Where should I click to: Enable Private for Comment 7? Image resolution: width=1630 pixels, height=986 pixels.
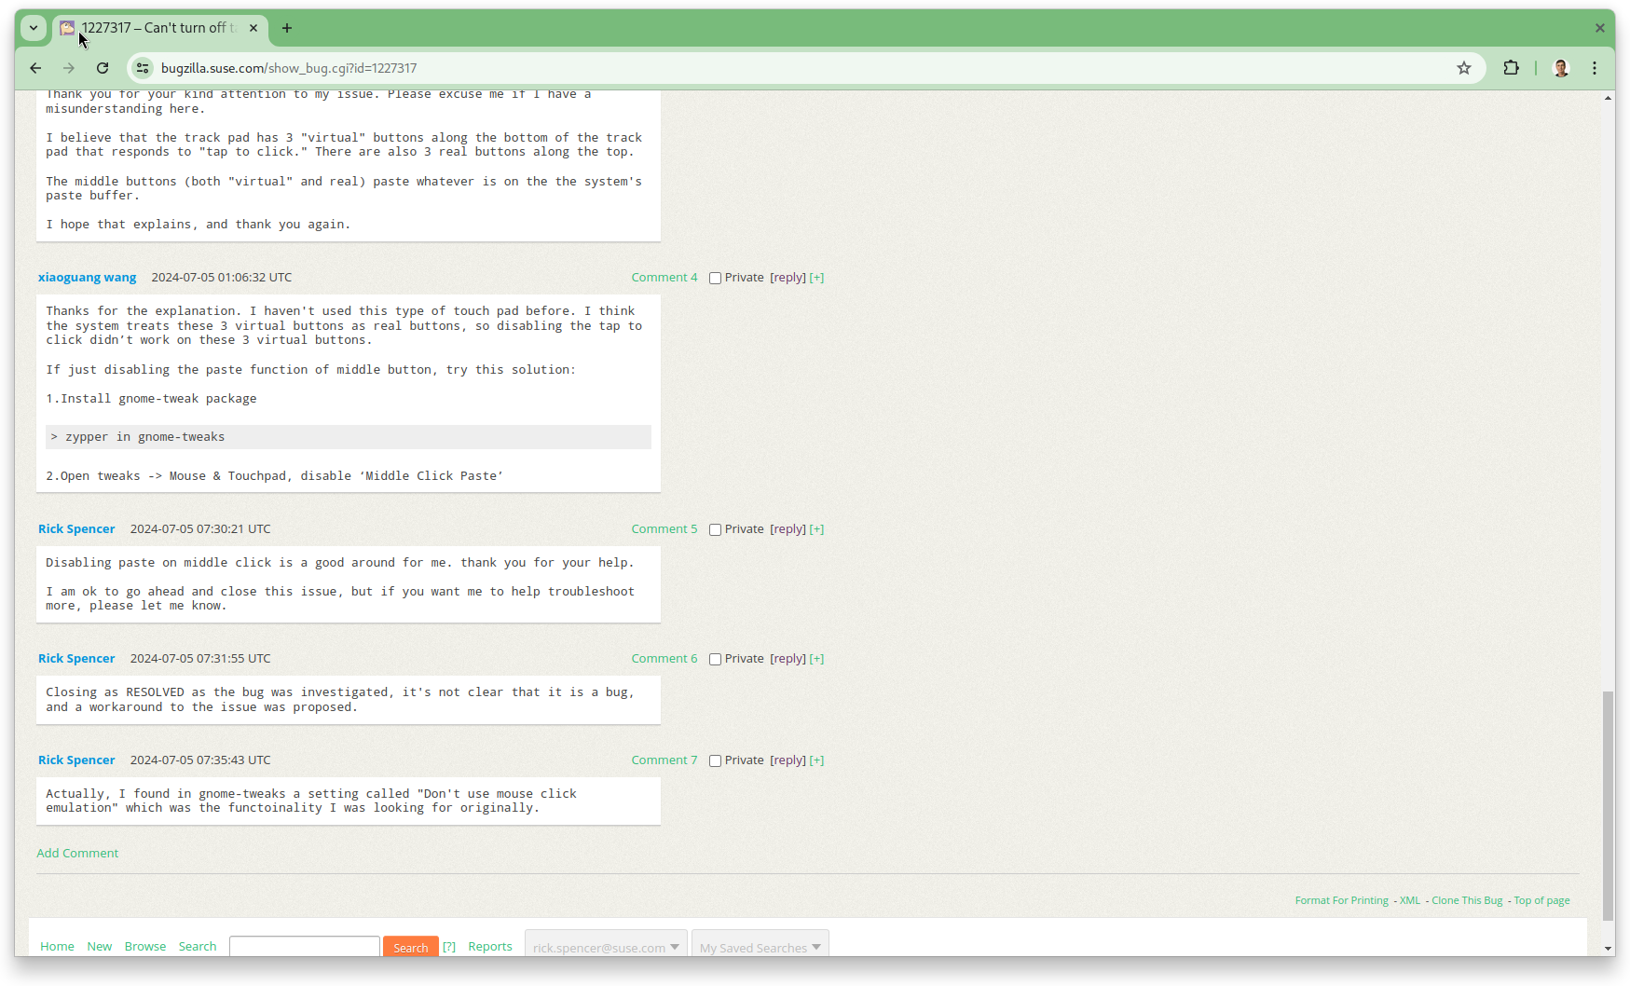[715, 760]
